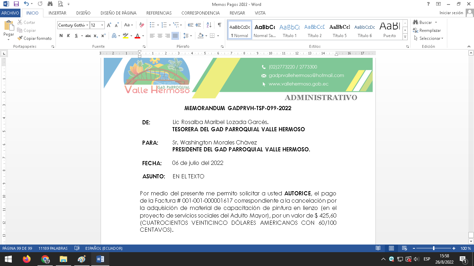474x266 pixels.
Task: Expand the font size dropdown showing 12
Action: (102, 25)
